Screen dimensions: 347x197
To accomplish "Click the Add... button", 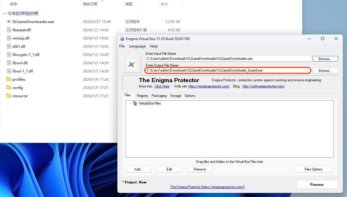I will click(x=139, y=169).
